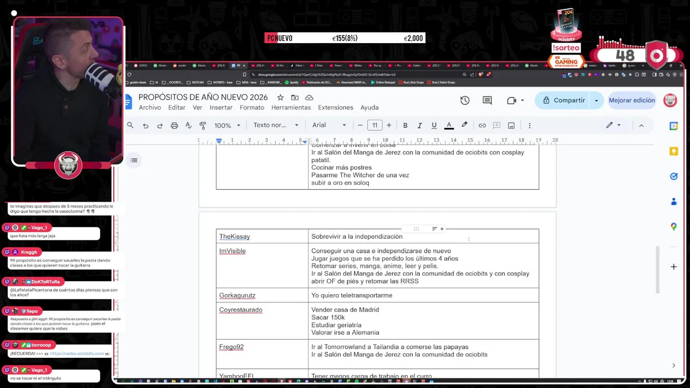690x388 pixels.
Task: Check the cloud document status icon
Action: 309,98
